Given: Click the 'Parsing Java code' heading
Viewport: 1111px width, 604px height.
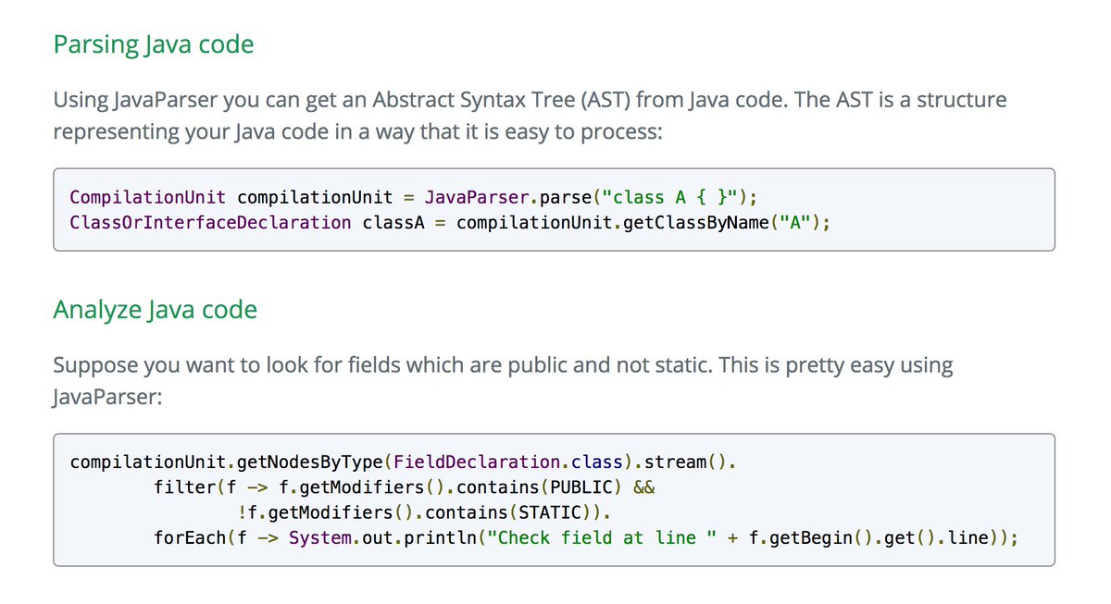Looking at the screenshot, I should pyautogui.click(x=154, y=44).
